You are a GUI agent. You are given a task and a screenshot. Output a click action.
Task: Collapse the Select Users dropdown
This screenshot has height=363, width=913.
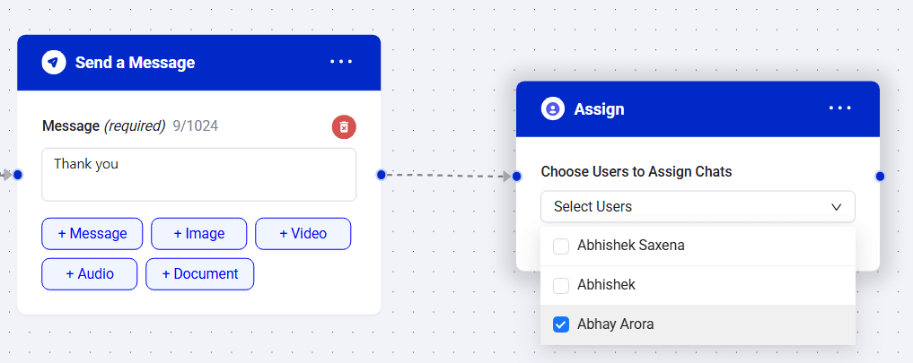click(698, 206)
